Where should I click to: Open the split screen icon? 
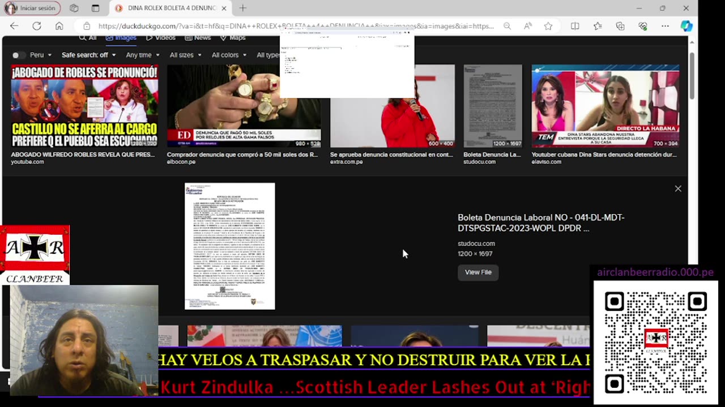pyautogui.click(x=575, y=26)
